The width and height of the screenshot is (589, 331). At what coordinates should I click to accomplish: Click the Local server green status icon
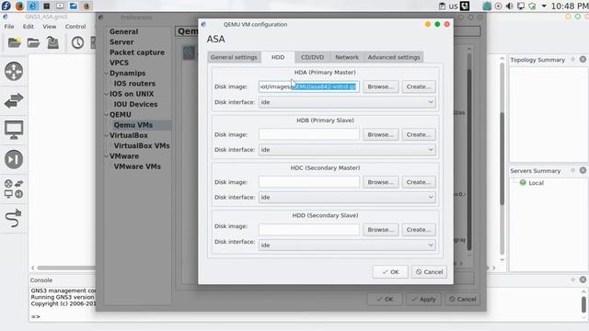pos(523,183)
